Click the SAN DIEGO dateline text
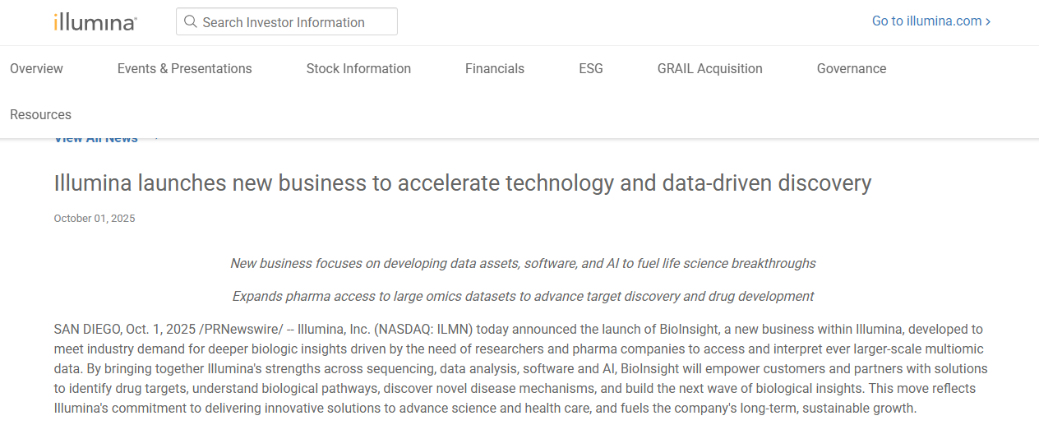The height and width of the screenshot is (425, 1039). (x=87, y=330)
